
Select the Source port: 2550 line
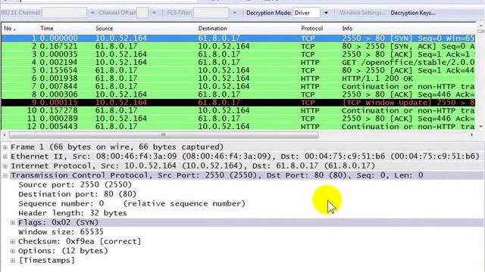click(75, 184)
